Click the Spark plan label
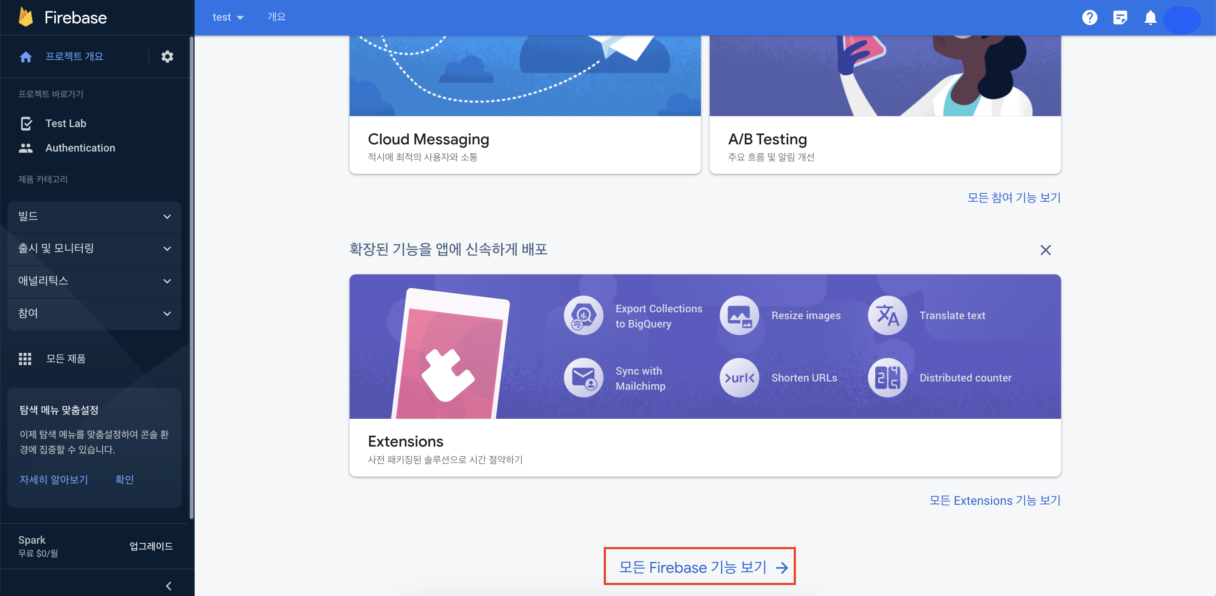Screen dimensions: 1216x596 pyautogui.click(x=32, y=540)
